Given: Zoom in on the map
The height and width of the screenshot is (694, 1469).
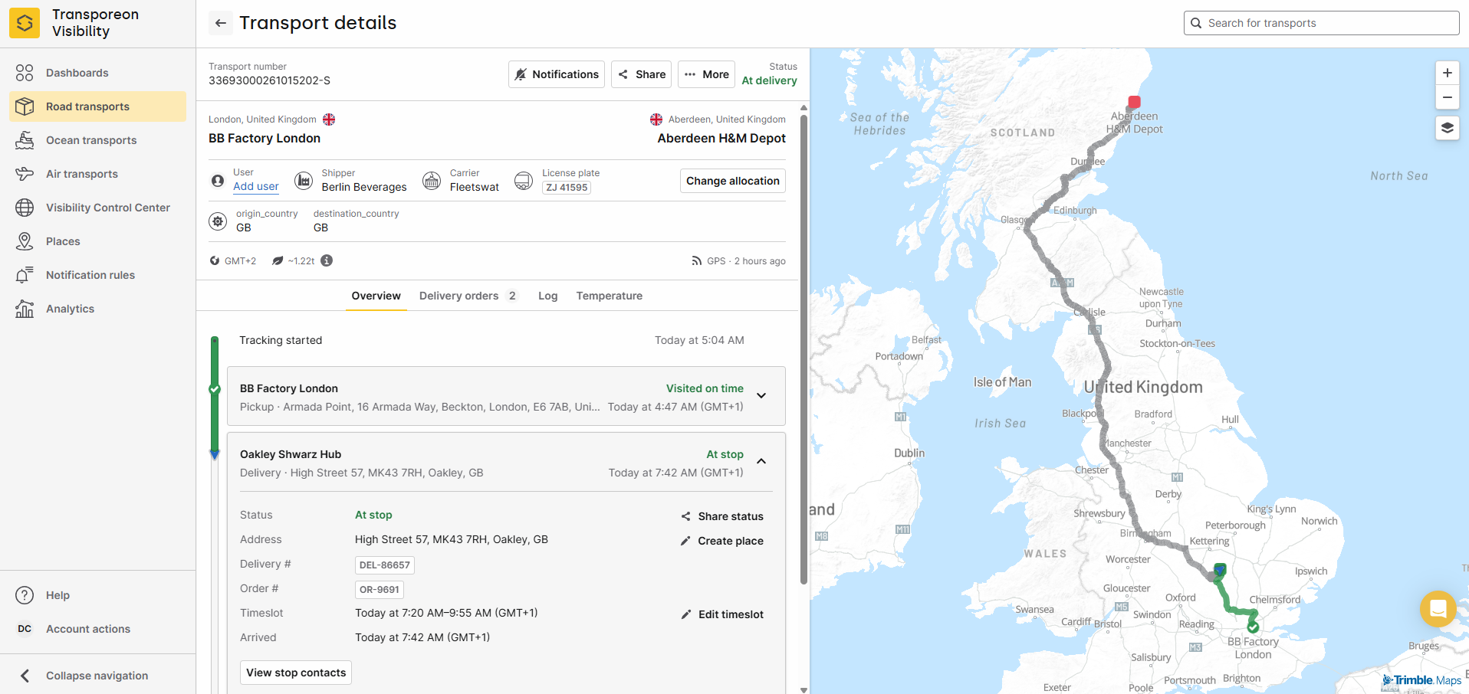Looking at the screenshot, I should tap(1448, 73).
